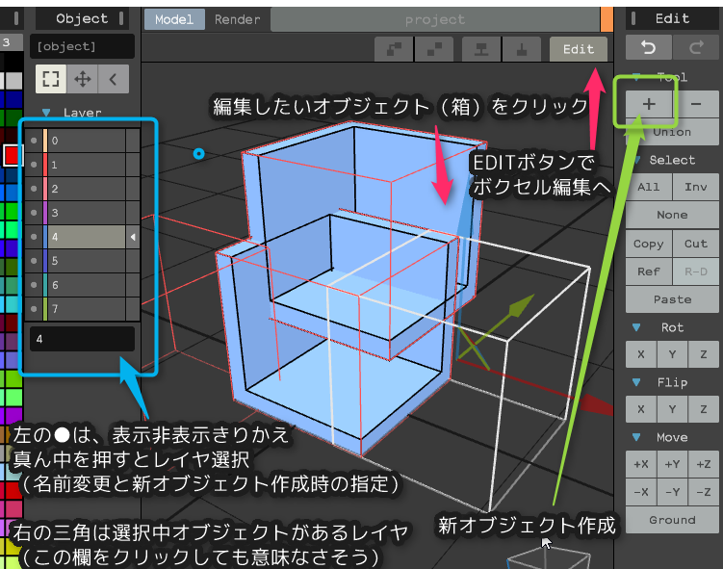Click the Cut button
The width and height of the screenshot is (723, 569).
click(x=696, y=244)
